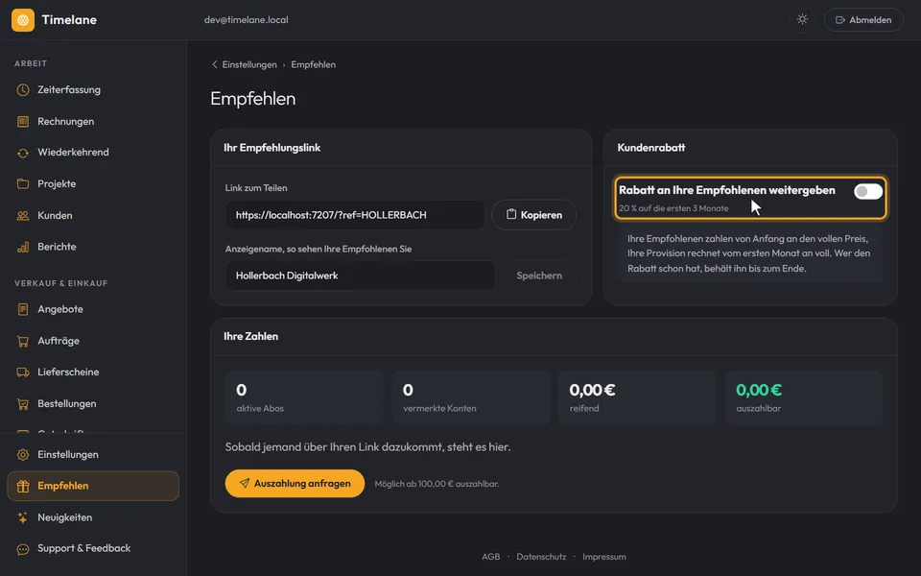Click the 'aktive Abos' stat card
Image resolution: width=921 pixels, height=576 pixels.
click(304, 397)
